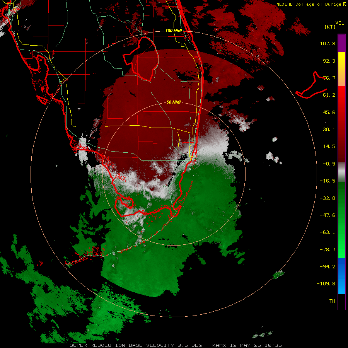Click the 50 NMI range ring label

(x=174, y=102)
